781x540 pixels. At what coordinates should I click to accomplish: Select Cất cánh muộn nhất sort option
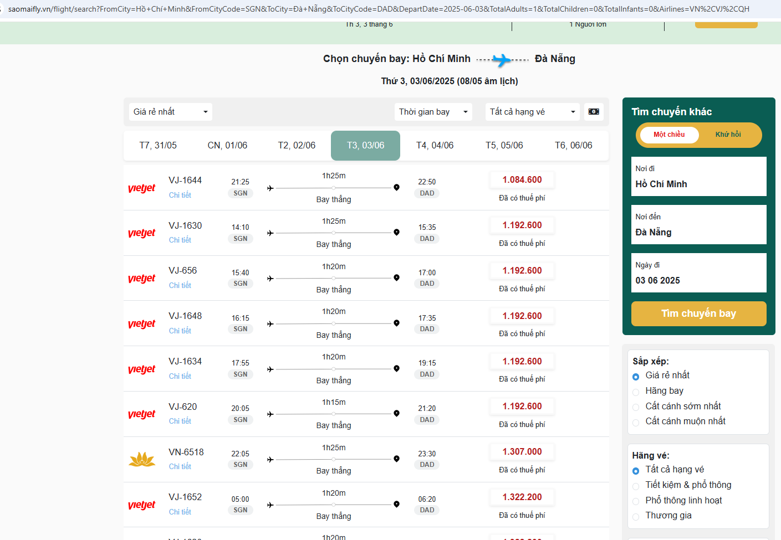point(636,423)
